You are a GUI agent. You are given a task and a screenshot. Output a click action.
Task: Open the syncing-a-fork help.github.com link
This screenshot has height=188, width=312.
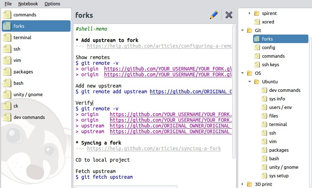[x=154, y=148]
